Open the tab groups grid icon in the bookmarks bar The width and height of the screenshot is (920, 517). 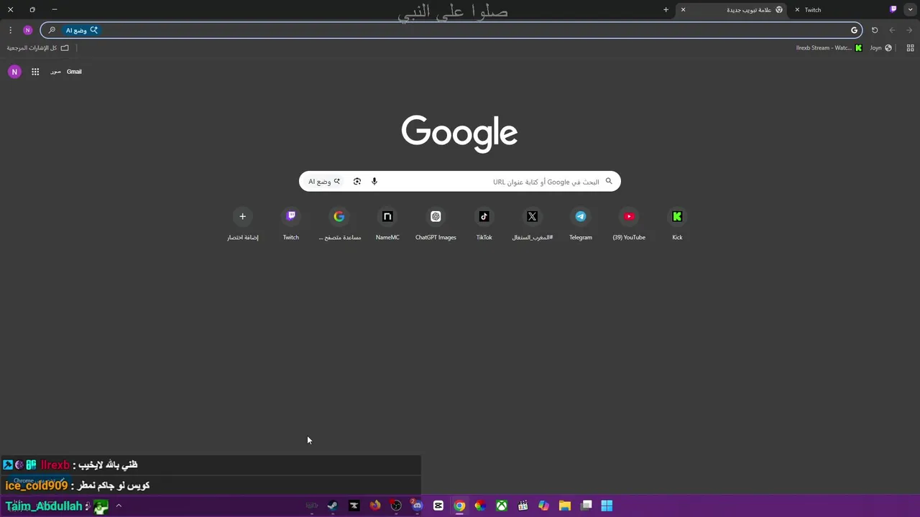(910, 48)
